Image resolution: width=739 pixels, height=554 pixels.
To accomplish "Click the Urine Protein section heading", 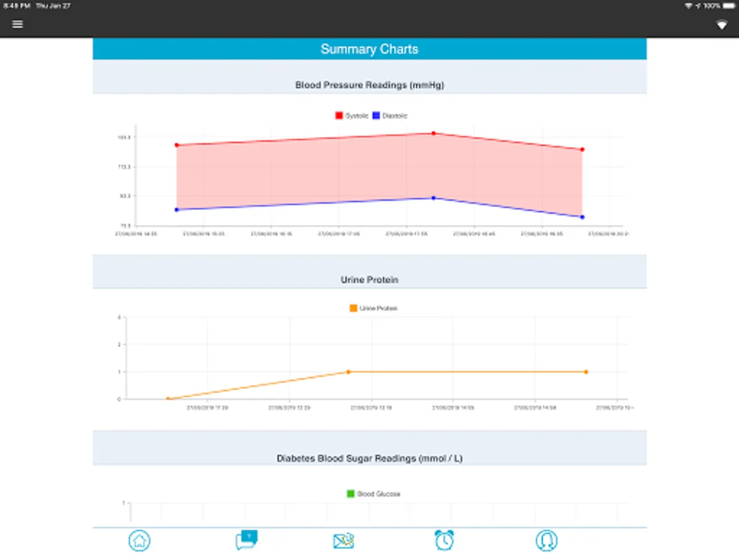I will (x=369, y=279).
